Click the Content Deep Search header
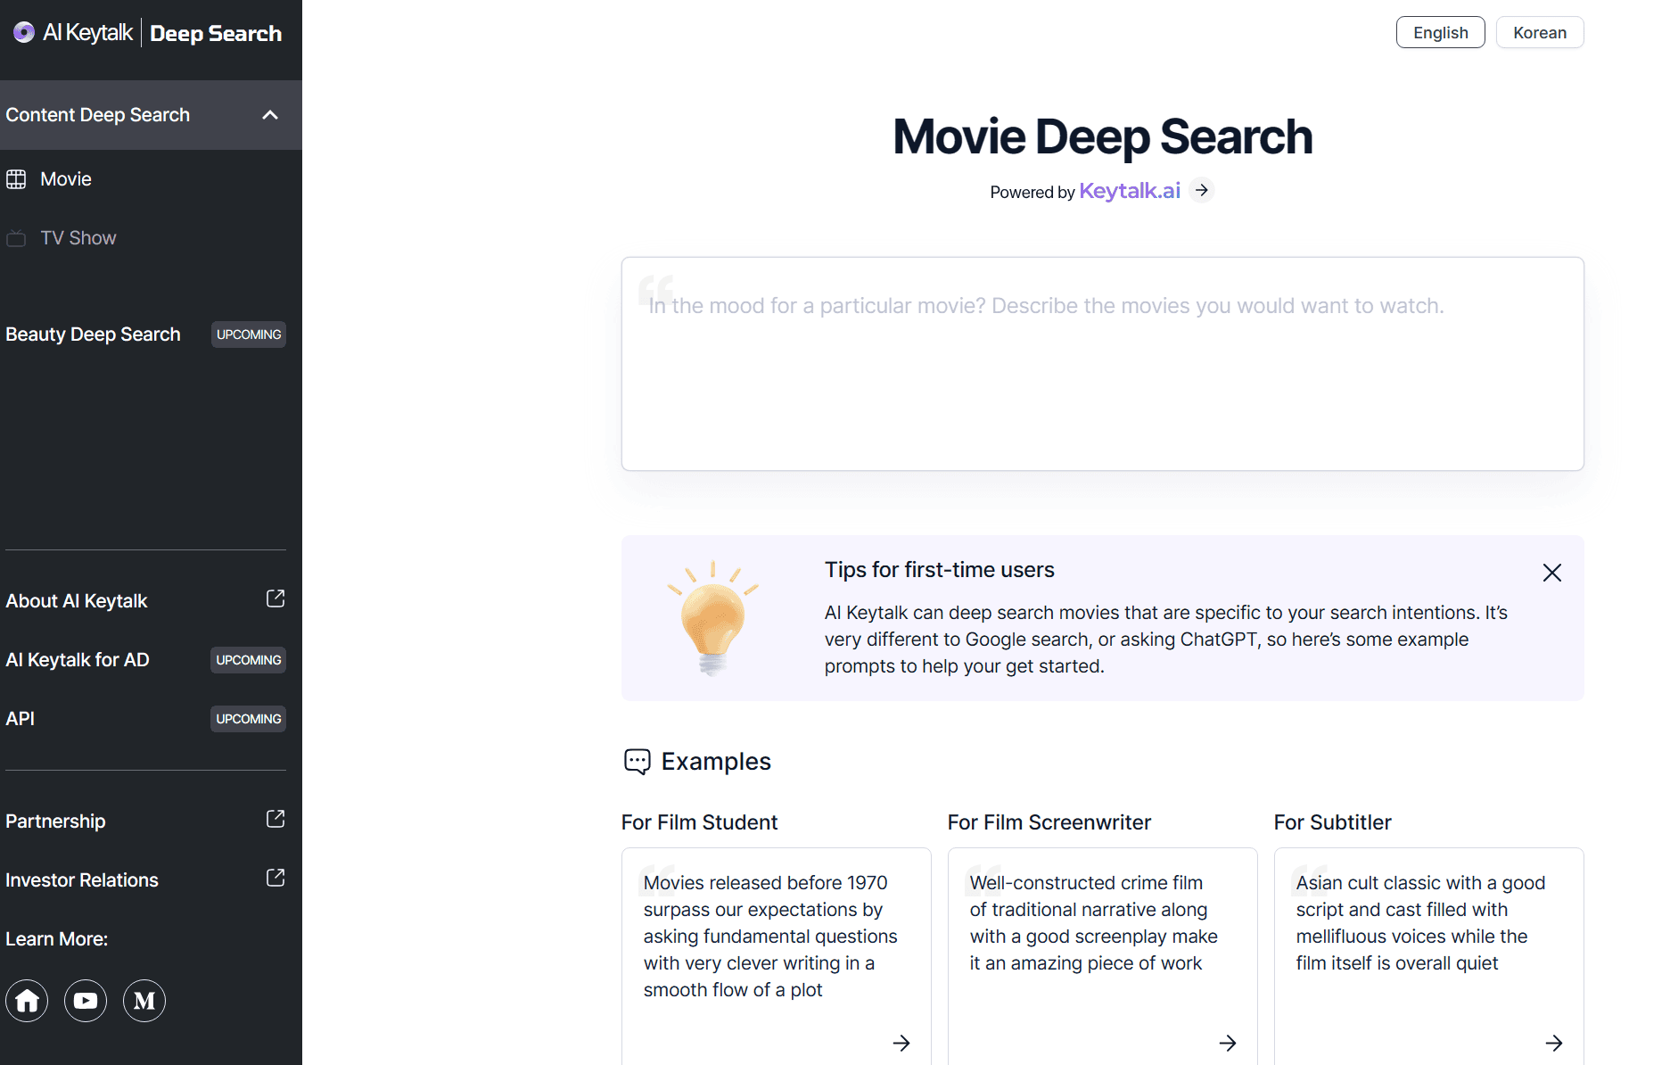1670x1065 pixels. click(151, 115)
